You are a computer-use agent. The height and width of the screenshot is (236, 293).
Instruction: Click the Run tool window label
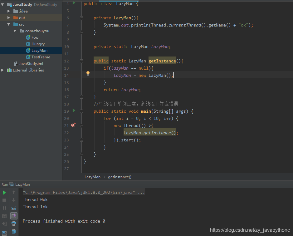click(x=5, y=184)
